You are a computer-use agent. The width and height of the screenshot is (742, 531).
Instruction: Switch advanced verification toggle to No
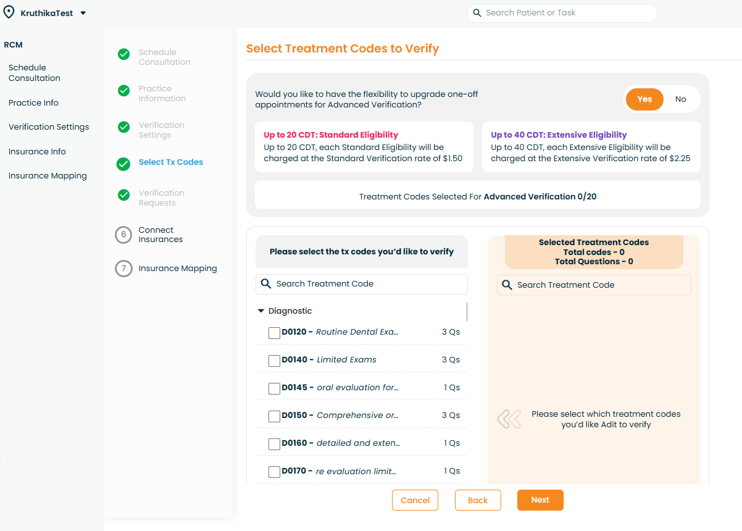point(680,99)
